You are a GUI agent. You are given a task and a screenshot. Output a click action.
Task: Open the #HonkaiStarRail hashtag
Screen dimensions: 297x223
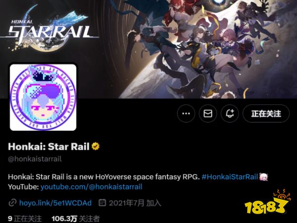(x=230, y=177)
